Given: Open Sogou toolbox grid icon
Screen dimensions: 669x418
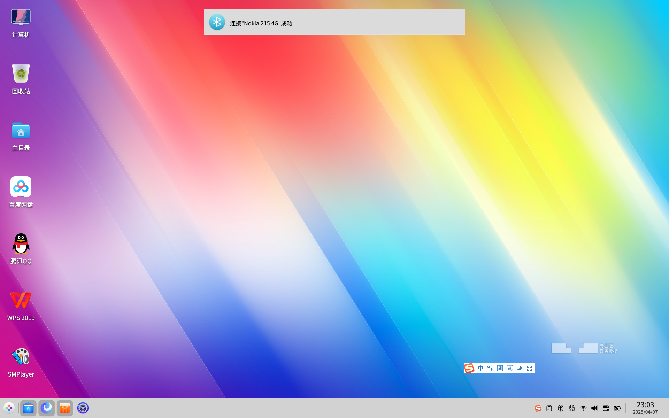Looking at the screenshot, I should (529, 368).
